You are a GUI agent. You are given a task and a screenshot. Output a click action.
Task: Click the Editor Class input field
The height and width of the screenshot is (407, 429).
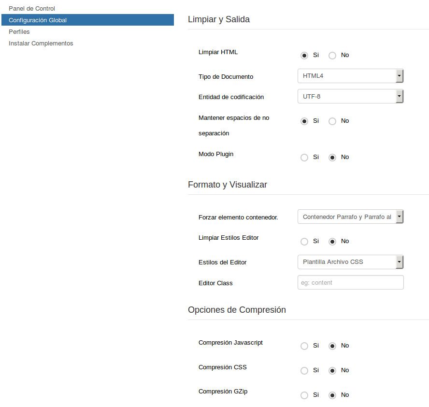point(350,282)
